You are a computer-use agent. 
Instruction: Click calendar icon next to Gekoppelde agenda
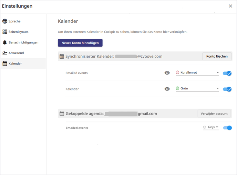pyautogui.click(x=62, y=114)
